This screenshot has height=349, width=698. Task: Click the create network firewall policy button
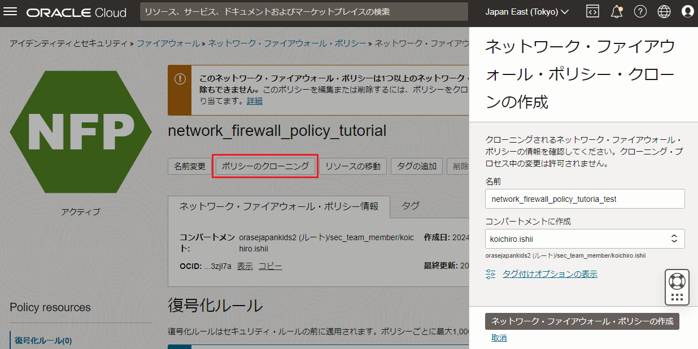click(582, 321)
